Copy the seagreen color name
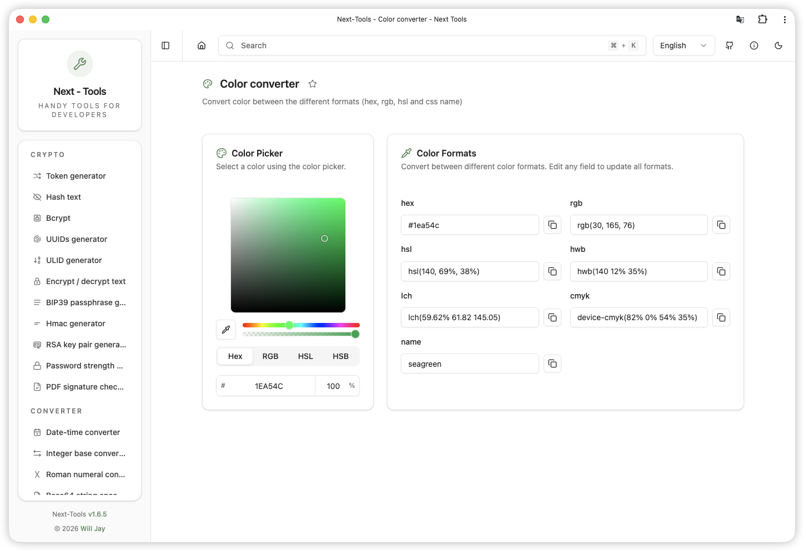804x551 pixels. tap(552, 363)
